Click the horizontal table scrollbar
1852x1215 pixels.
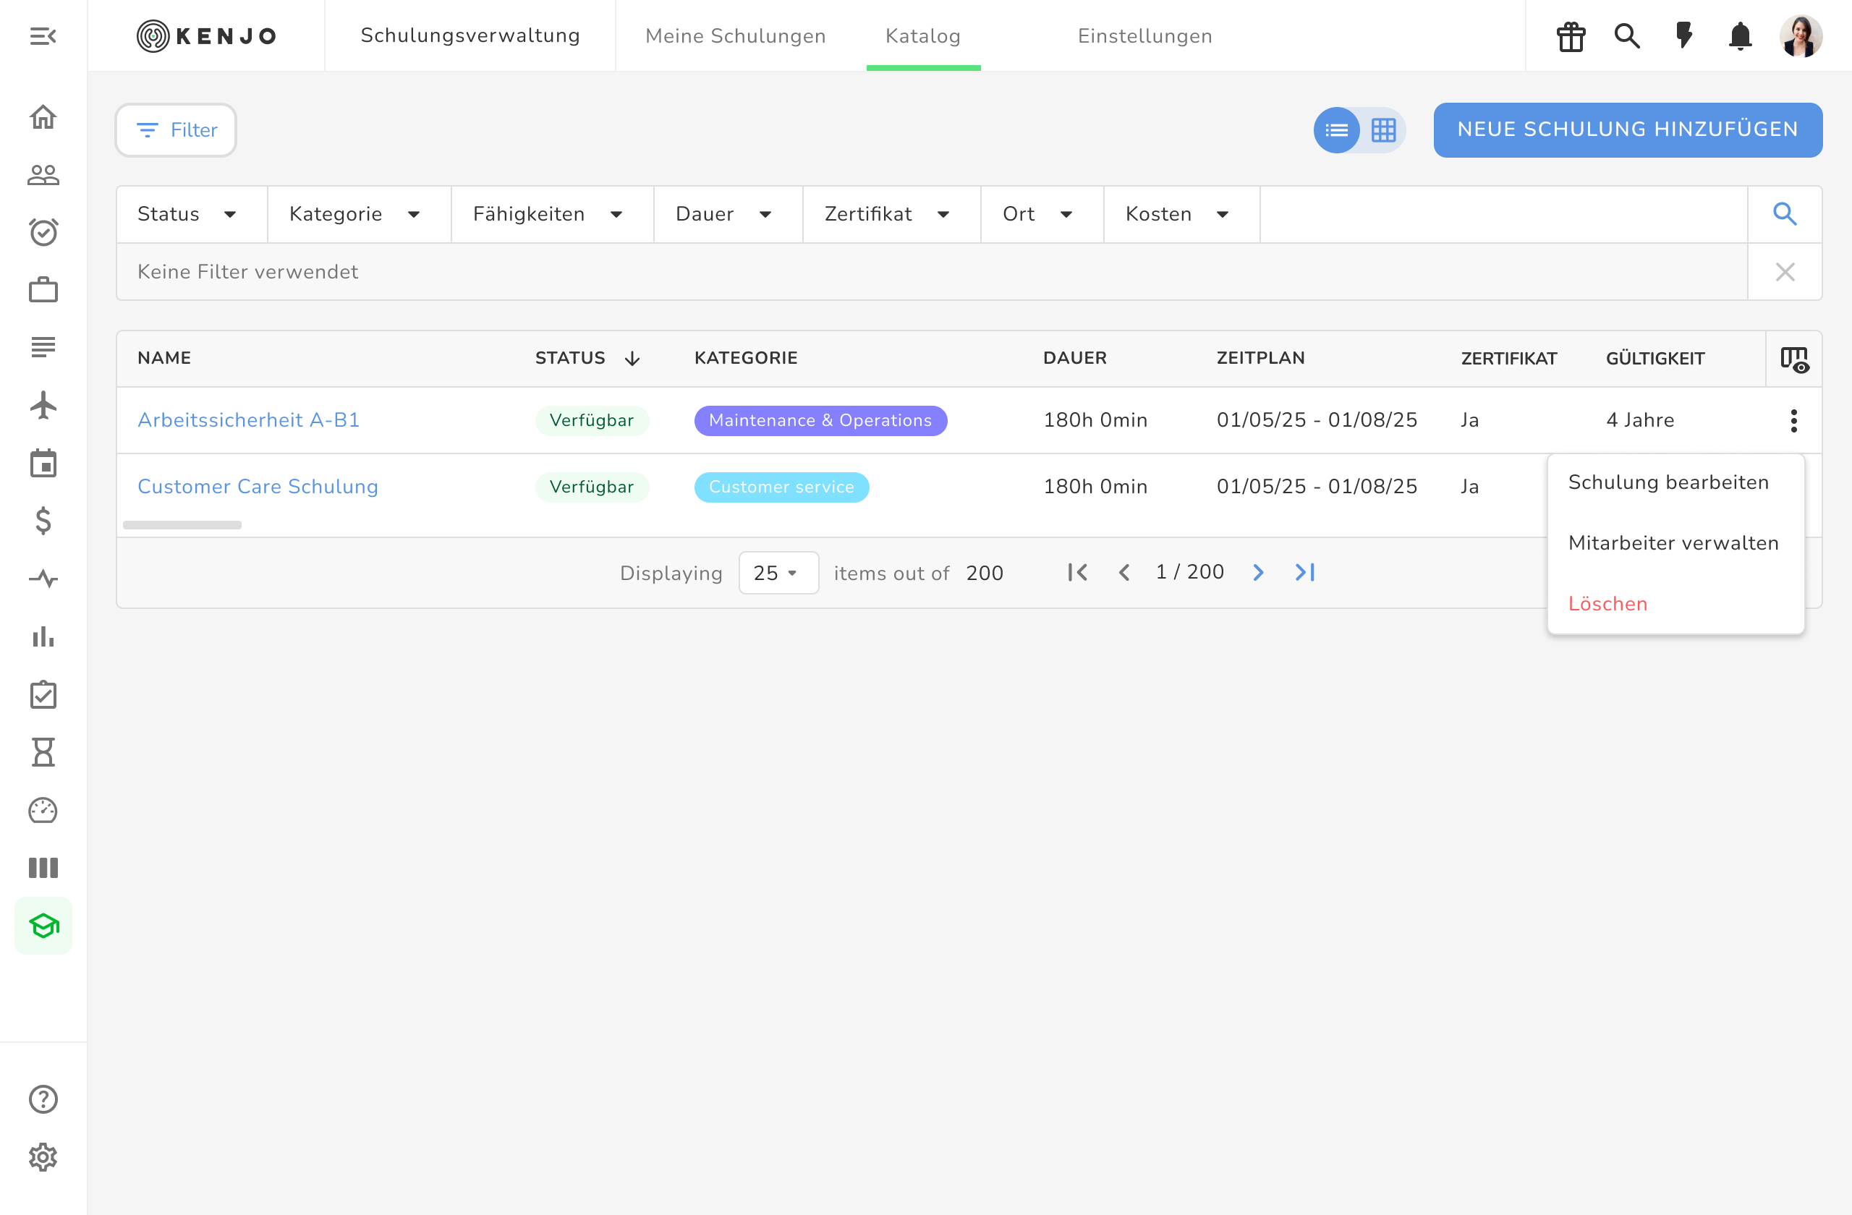click(x=182, y=525)
